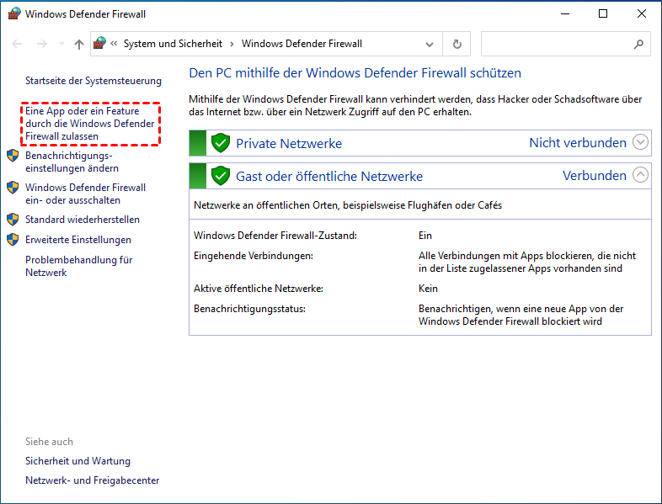Screen dimensions: 662x504
Task: Expand the Private Netzwerke section chevron
Action: 641,142
